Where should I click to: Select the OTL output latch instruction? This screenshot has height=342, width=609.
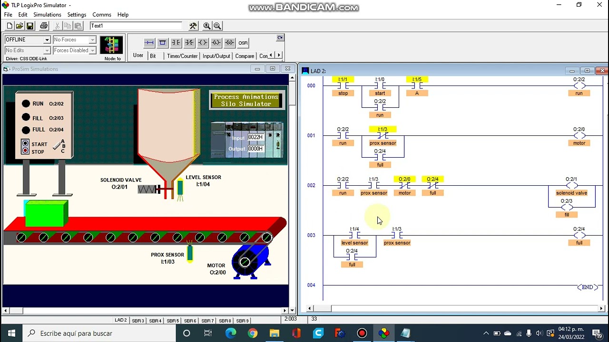tap(216, 43)
